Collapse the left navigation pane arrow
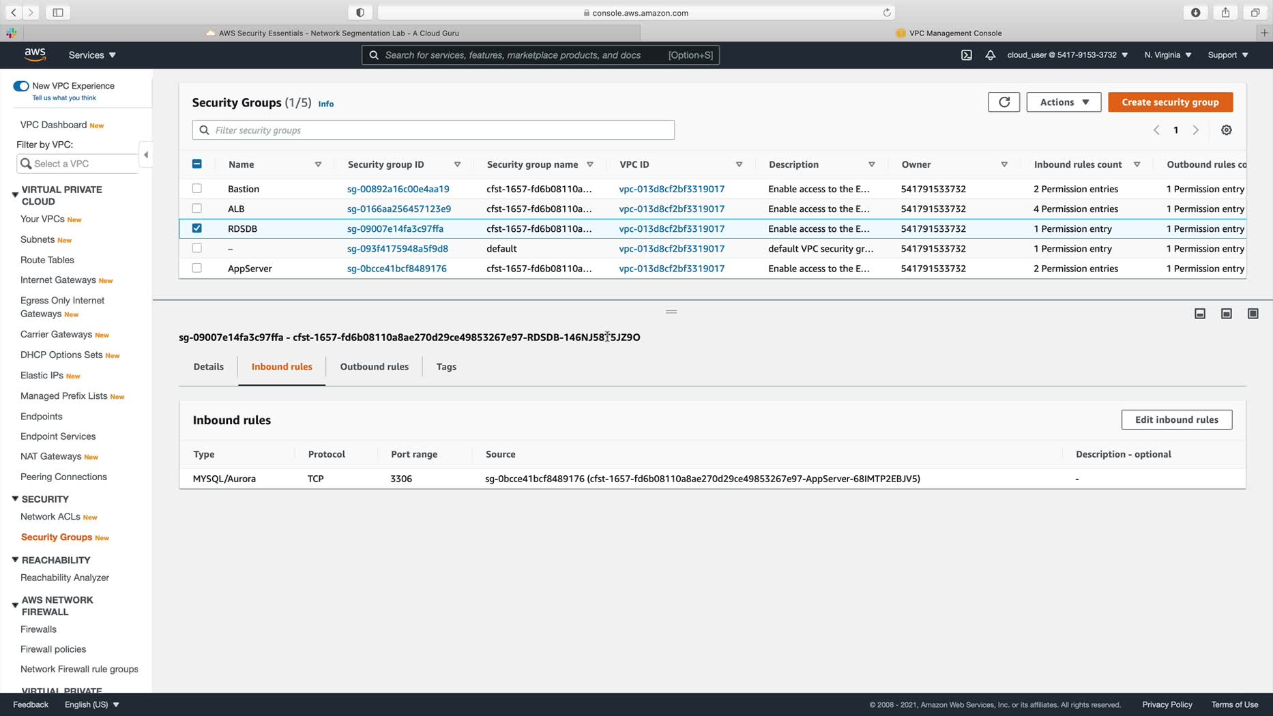This screenshot has width=1273, height=716. (145, 155)
